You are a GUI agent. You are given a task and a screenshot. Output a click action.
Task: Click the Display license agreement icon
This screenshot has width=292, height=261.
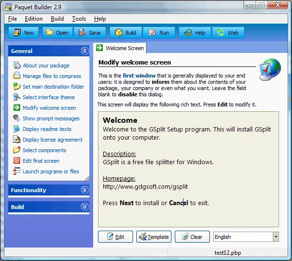click(x=17, y=140)
